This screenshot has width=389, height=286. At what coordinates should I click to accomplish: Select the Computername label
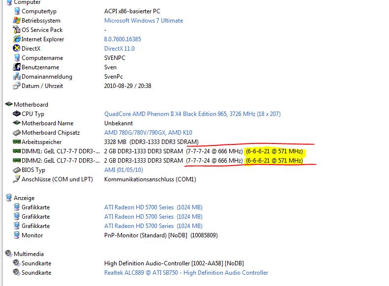[42, 58]
